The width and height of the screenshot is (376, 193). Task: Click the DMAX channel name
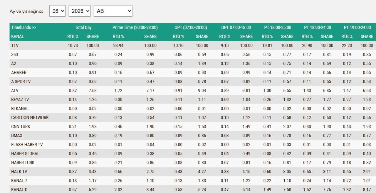(x=17, y=136)
